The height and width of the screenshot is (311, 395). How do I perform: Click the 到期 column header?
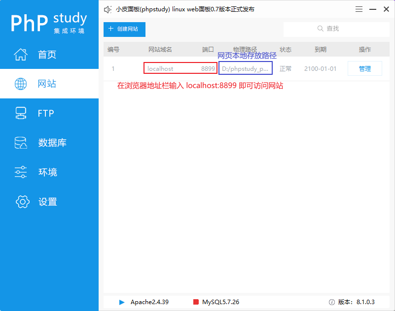click(x=321, y=50)
